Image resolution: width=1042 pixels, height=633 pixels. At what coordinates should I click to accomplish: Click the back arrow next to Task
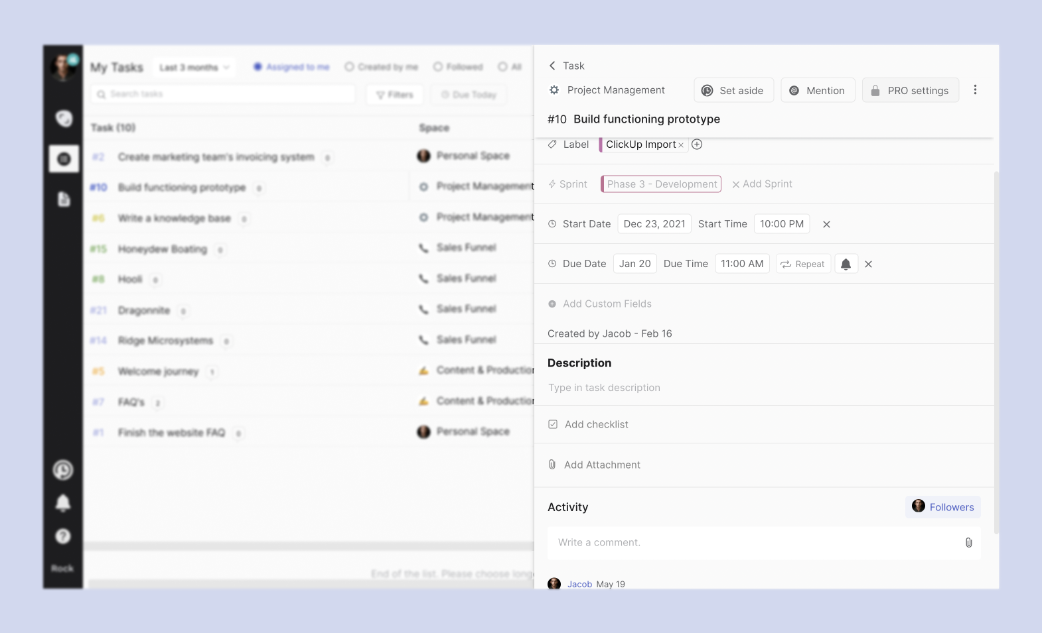tap(552, 66)
